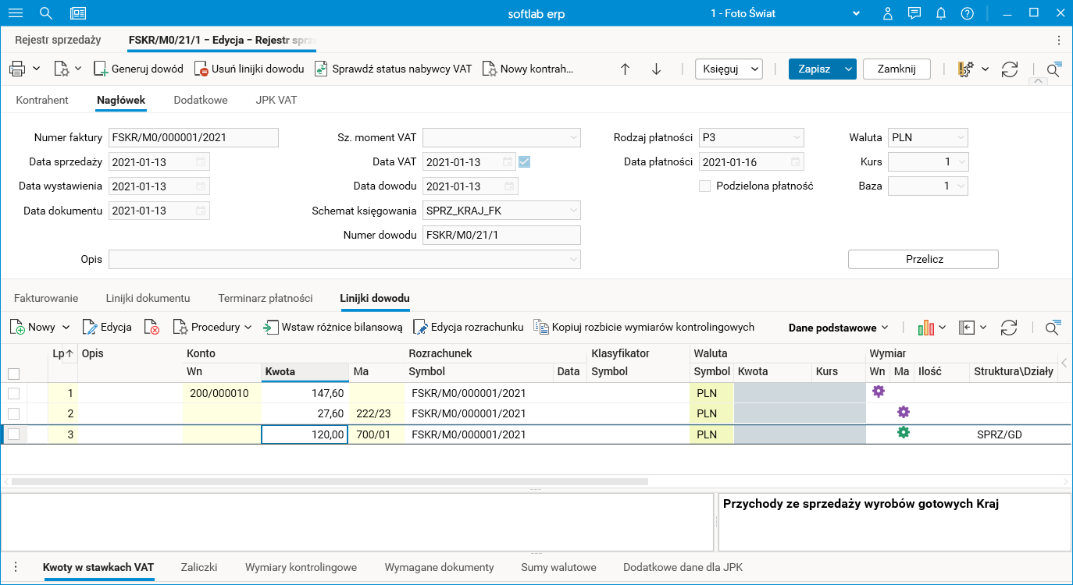Viewport: 1073px width, 585px height.
Task: Click Kopiuj rozbicie wymiarów kontrolingowych
Action: tap(541, 328)
